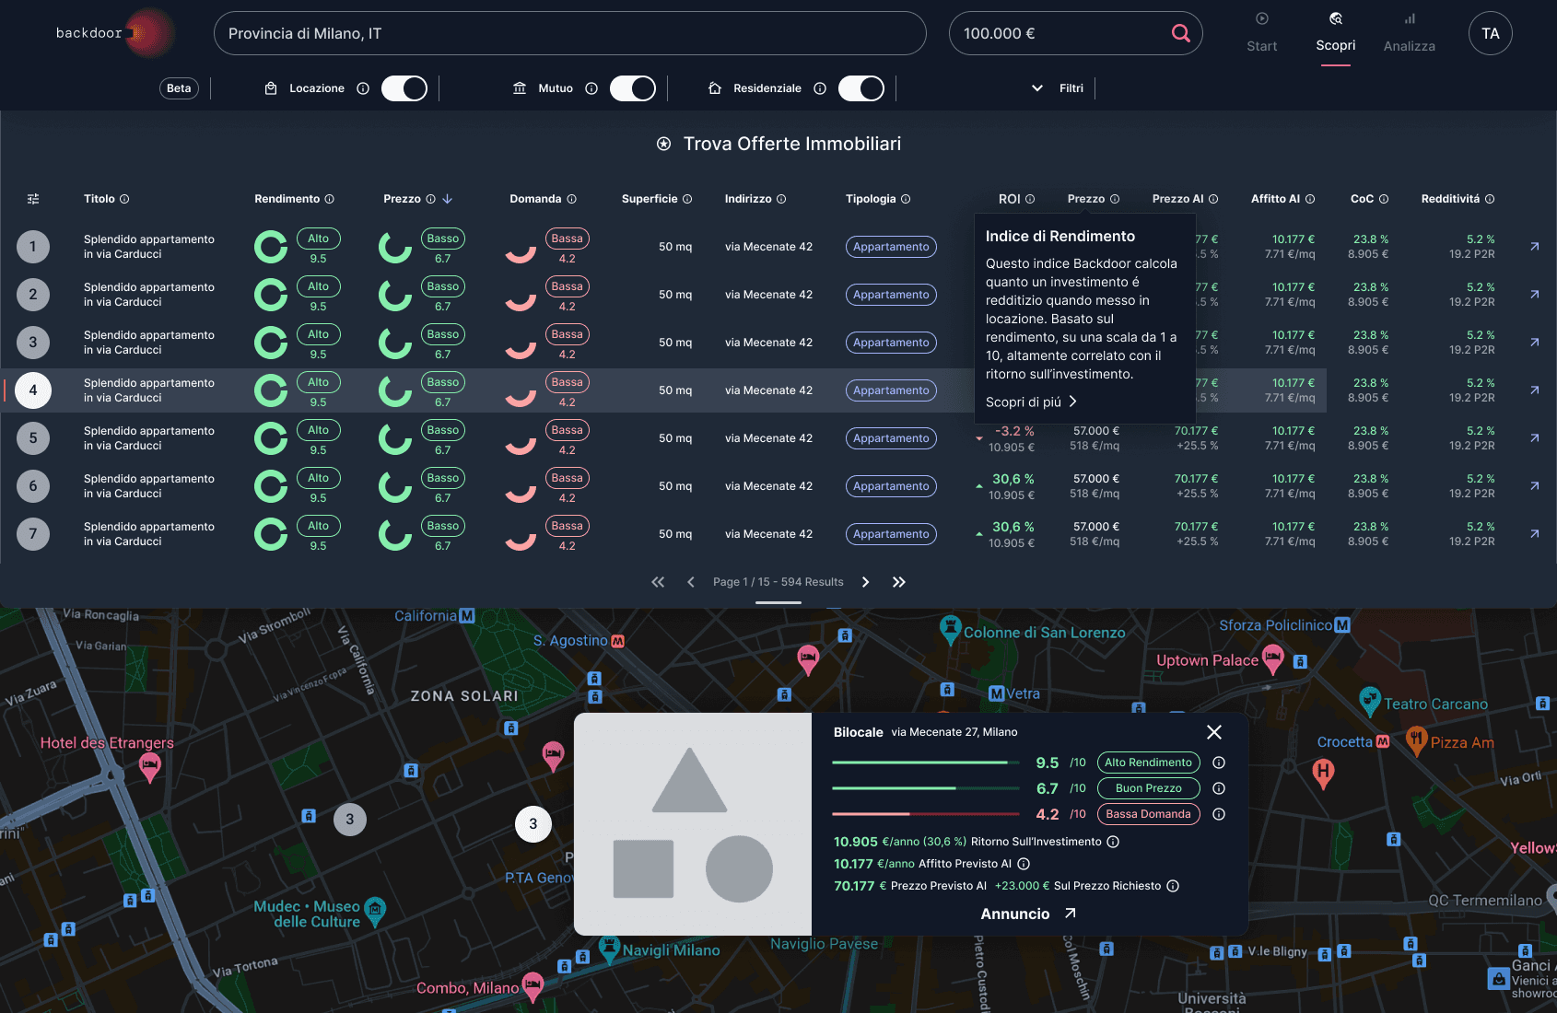Click info icon after Affitto Previsto AI
The width and height of the screenshot is (1557, 1013).
1024,864
